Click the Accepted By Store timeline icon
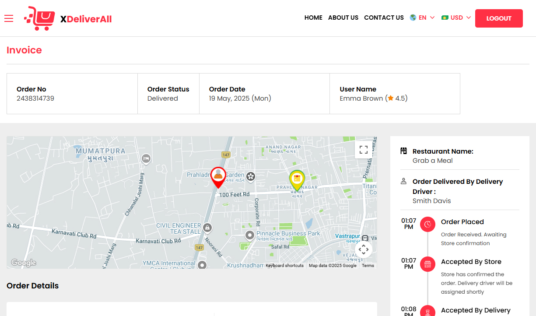 427,264
